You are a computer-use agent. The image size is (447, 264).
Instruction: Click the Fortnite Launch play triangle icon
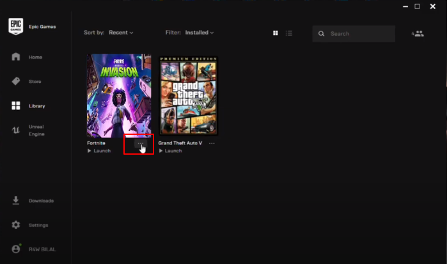coord(90,151)
